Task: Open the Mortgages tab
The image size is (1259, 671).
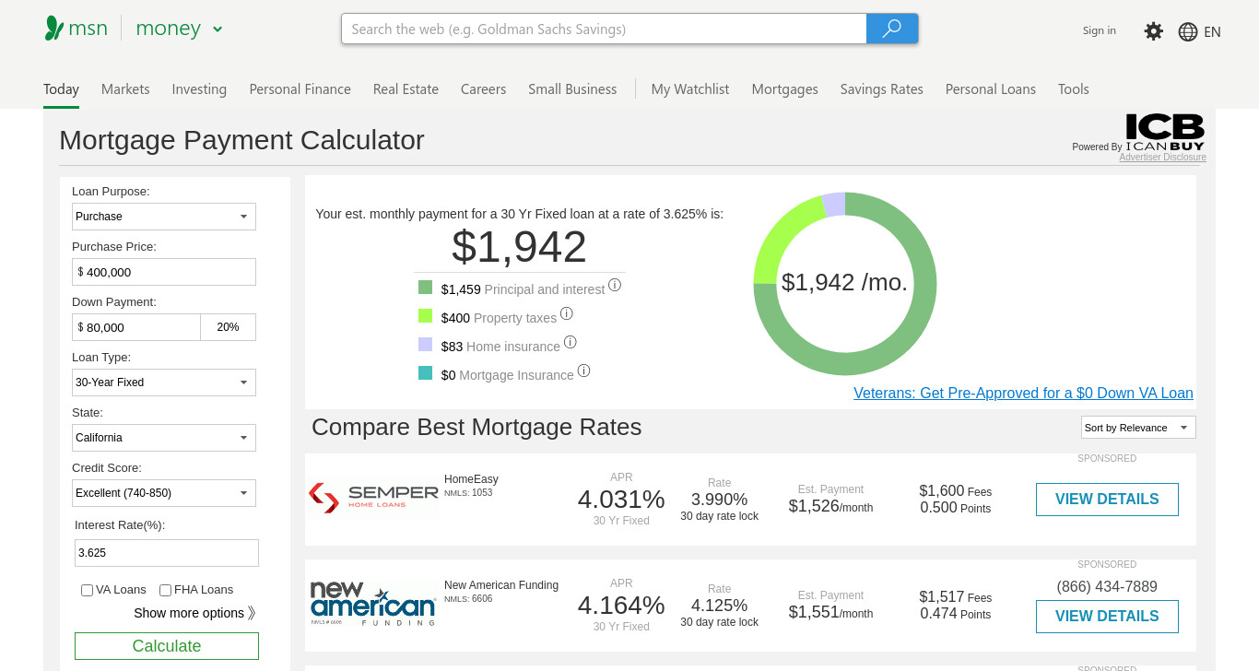Action: click(784, 89)
